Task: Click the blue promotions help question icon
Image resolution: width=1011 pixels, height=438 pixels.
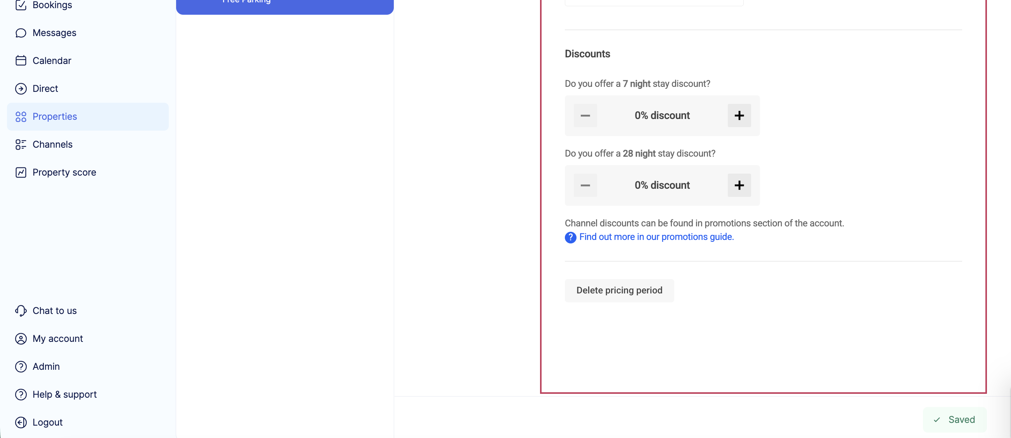Action: (570, 237)
